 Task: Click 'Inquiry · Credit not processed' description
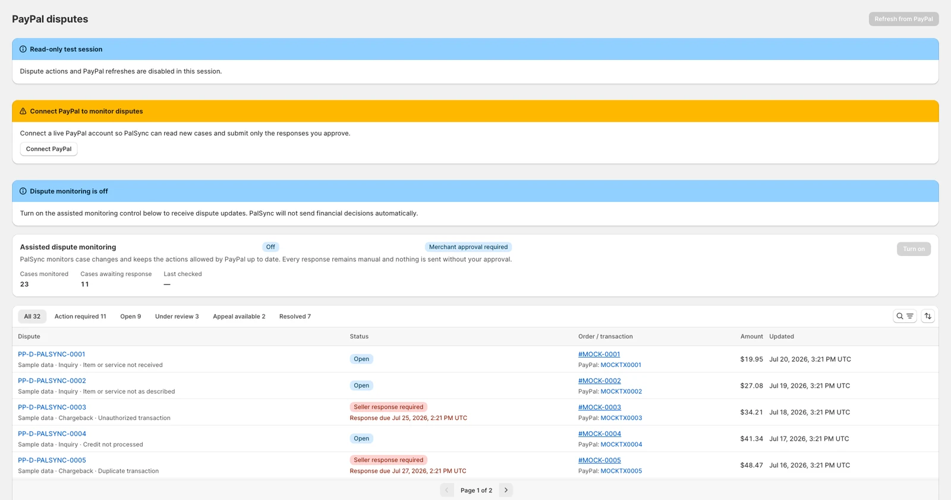[x=101, y=444]
